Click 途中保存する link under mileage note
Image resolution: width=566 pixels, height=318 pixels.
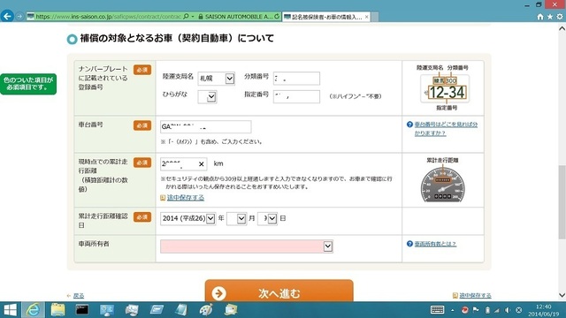(186, 198)
